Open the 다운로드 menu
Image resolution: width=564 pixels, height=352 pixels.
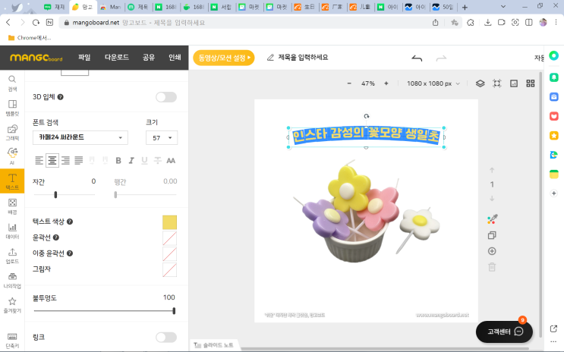point(117,57)
